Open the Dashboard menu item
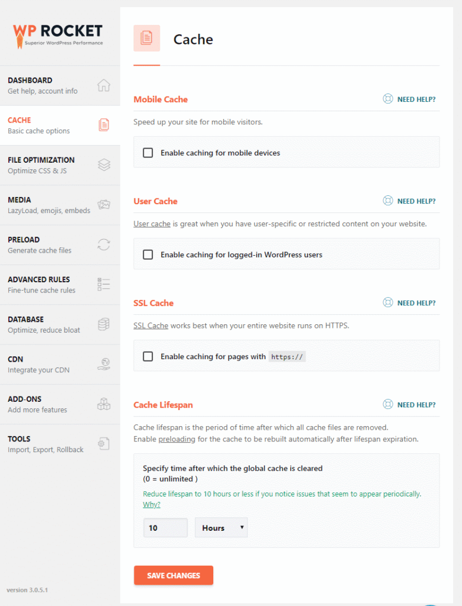462x606 pixels. tap(60, 85)
